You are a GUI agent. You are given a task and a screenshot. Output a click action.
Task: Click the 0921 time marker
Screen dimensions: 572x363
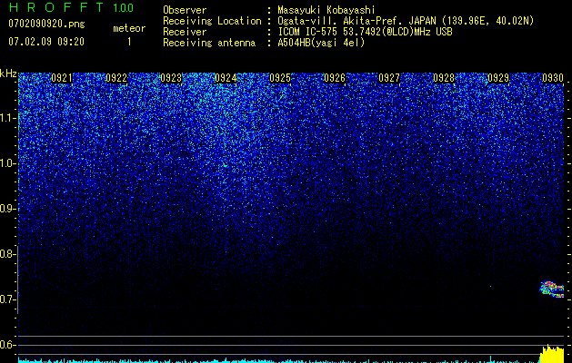pos(61,77)
